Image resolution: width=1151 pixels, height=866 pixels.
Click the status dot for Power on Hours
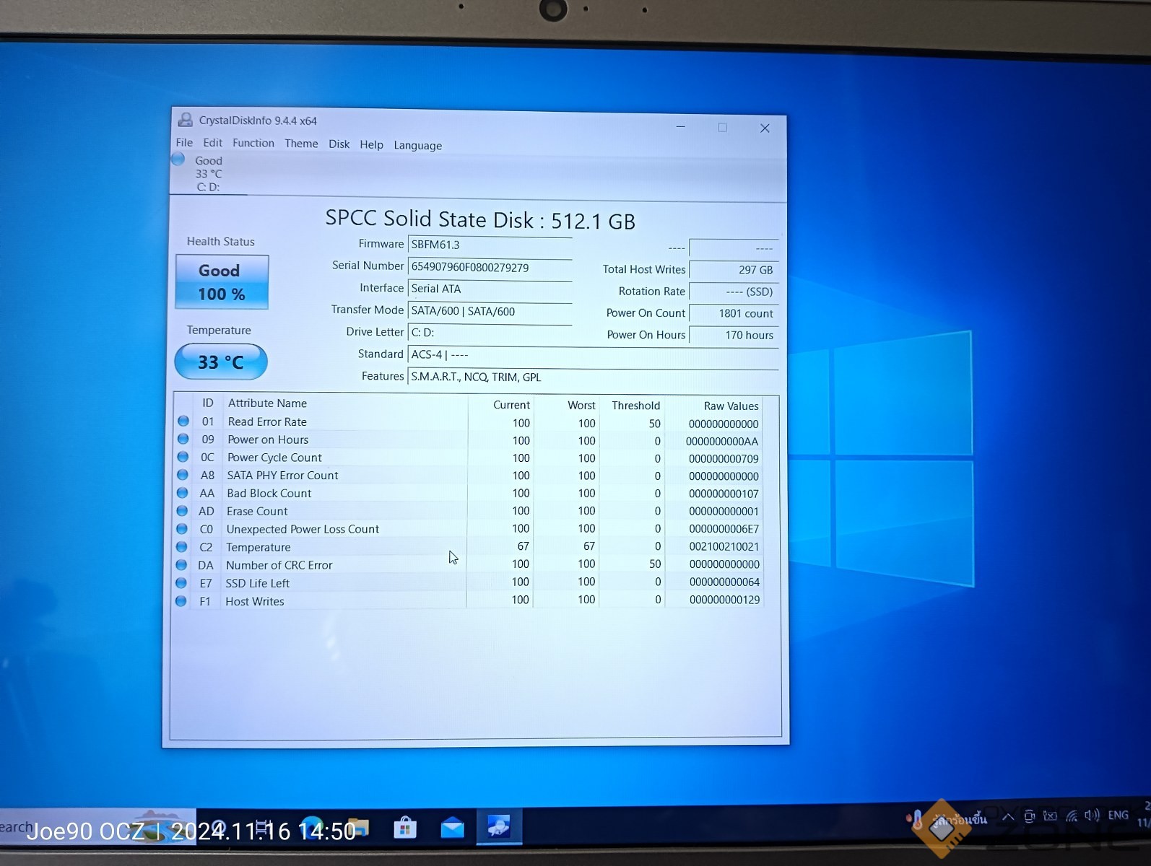[x=183, y=439]
